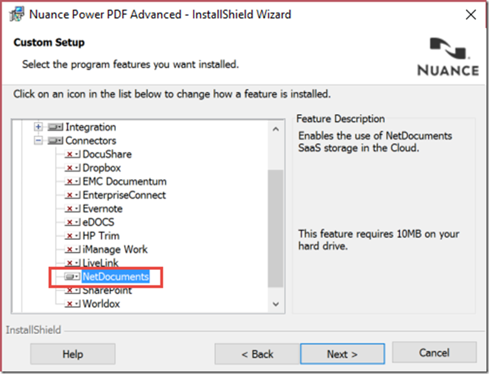Cancel the installation wizard
This screenshot has height=374, width=489.
(x=435, y=353)
